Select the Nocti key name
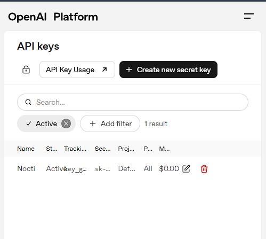Screen dimensions: 266x239 [x=26, y=168]
